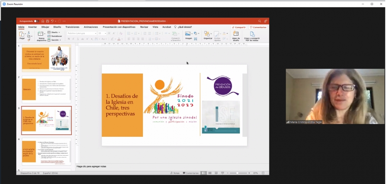Toggle the Notas pane in status bar
This screenshot has height=184, width=386.
click(175, 173)
